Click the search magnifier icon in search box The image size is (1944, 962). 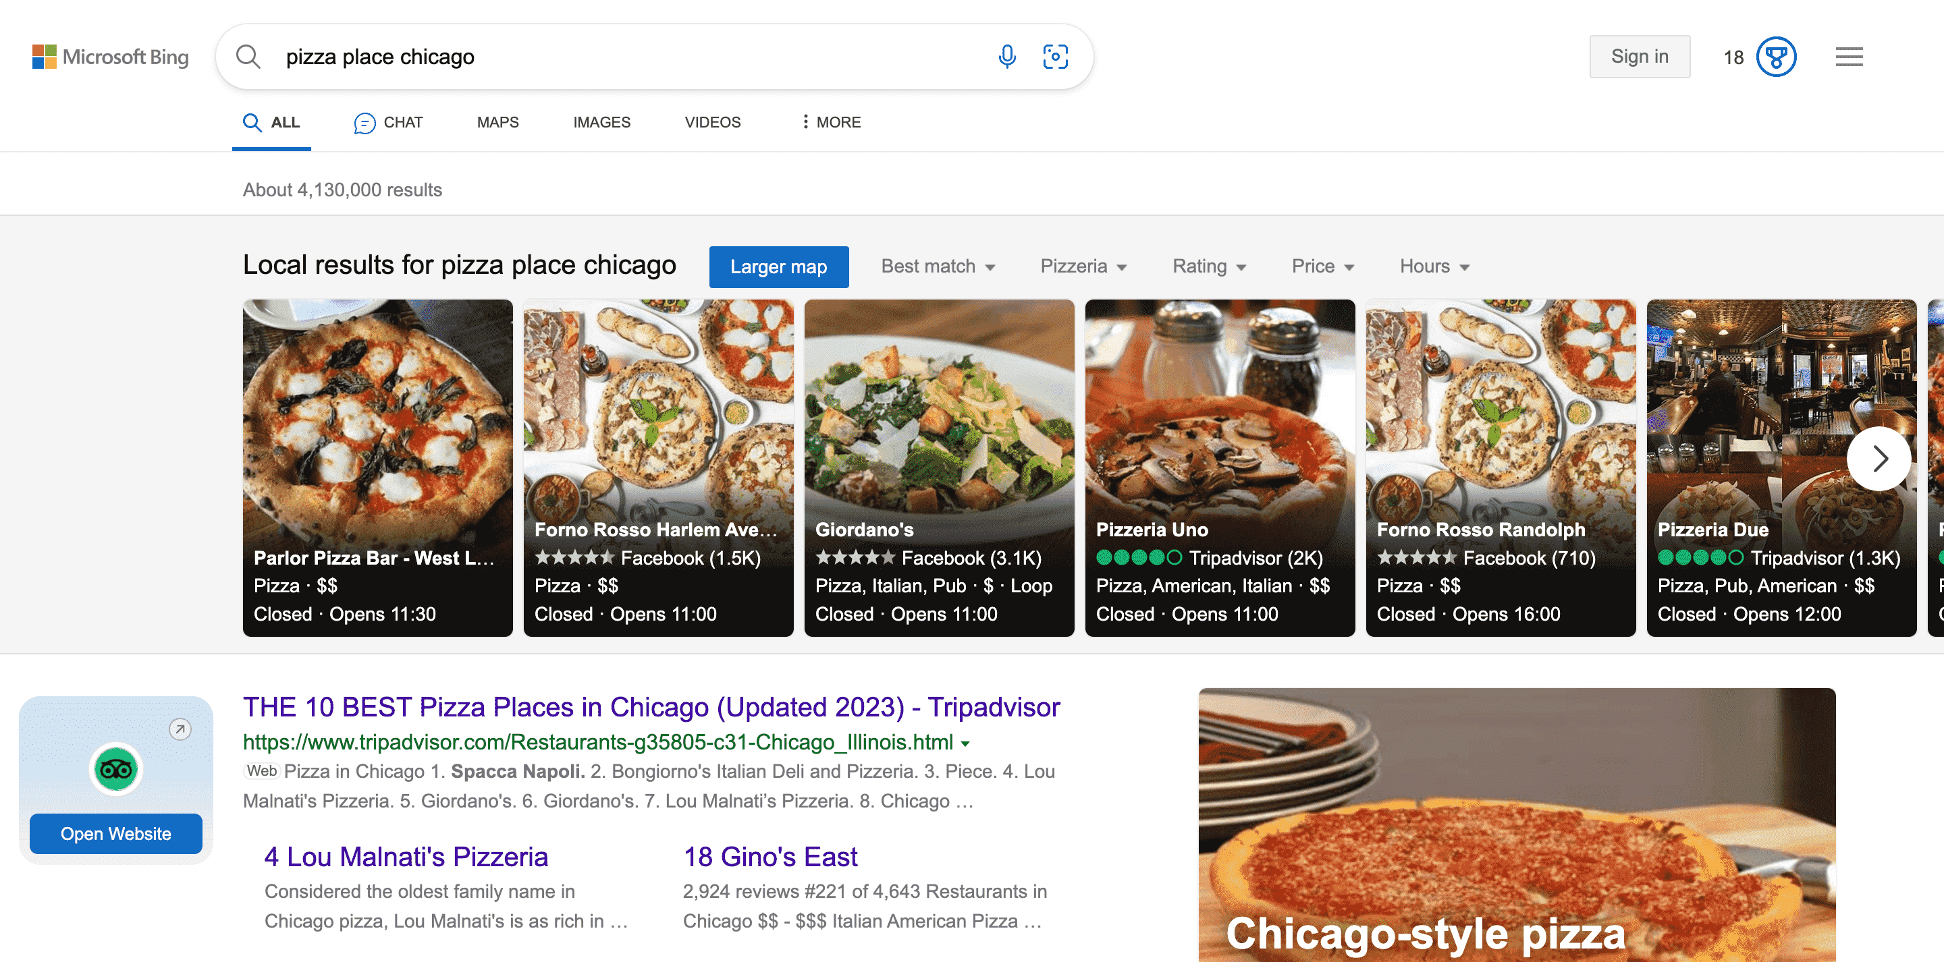(x=248, y=57)
